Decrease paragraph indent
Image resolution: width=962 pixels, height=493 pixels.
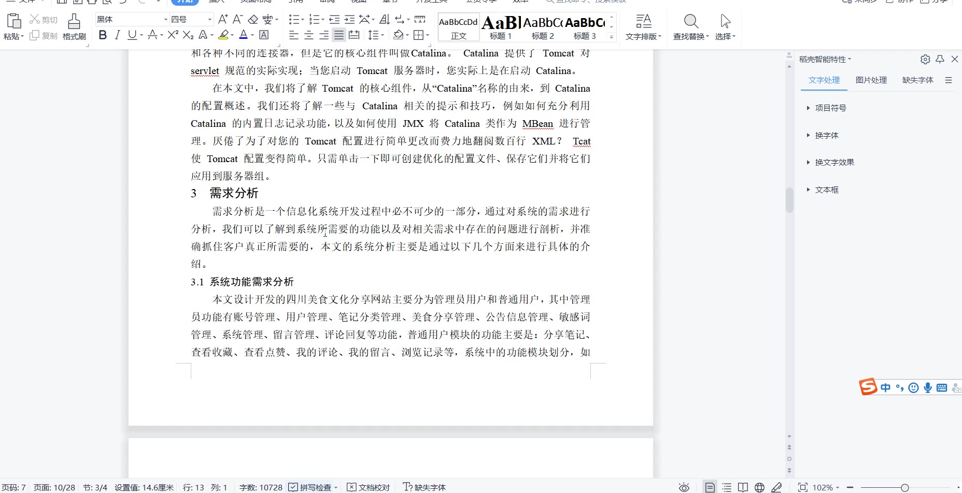pos(334,20)
